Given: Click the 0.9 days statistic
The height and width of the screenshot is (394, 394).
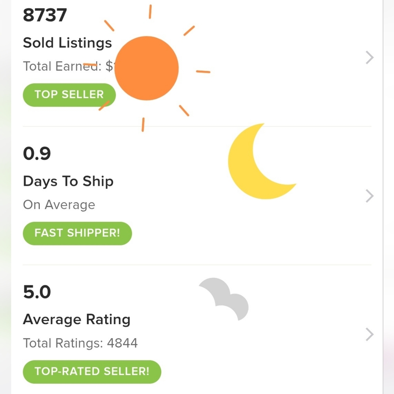Looking at the screenshot, I should pos(37,154).
